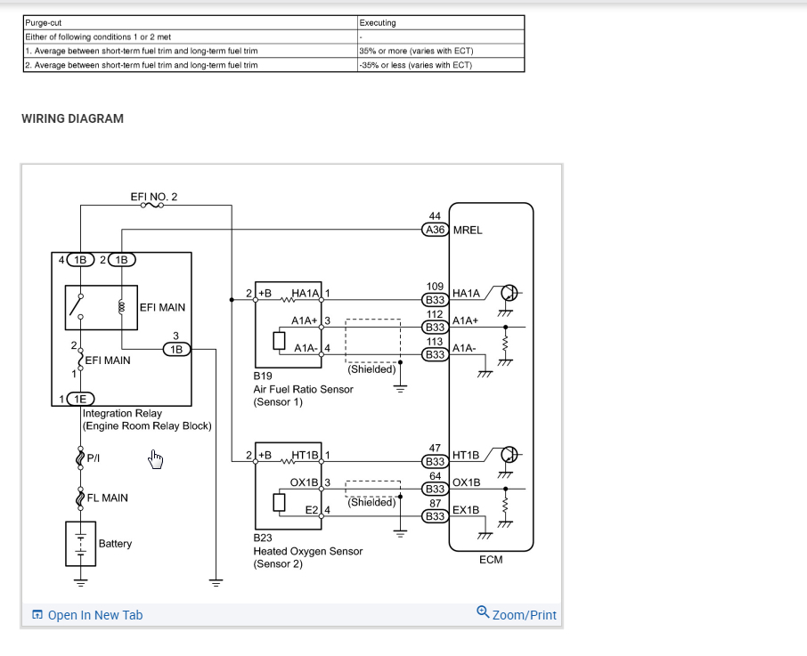The height and width of the screenshot is (656, 807).
Task: Click the ECM block label
Action: pyautogui.click(x=491, y=559)
